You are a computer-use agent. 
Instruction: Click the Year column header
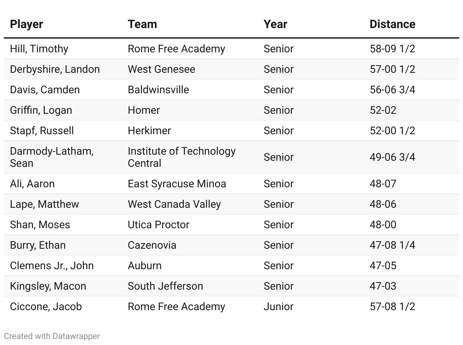(275, 24)
